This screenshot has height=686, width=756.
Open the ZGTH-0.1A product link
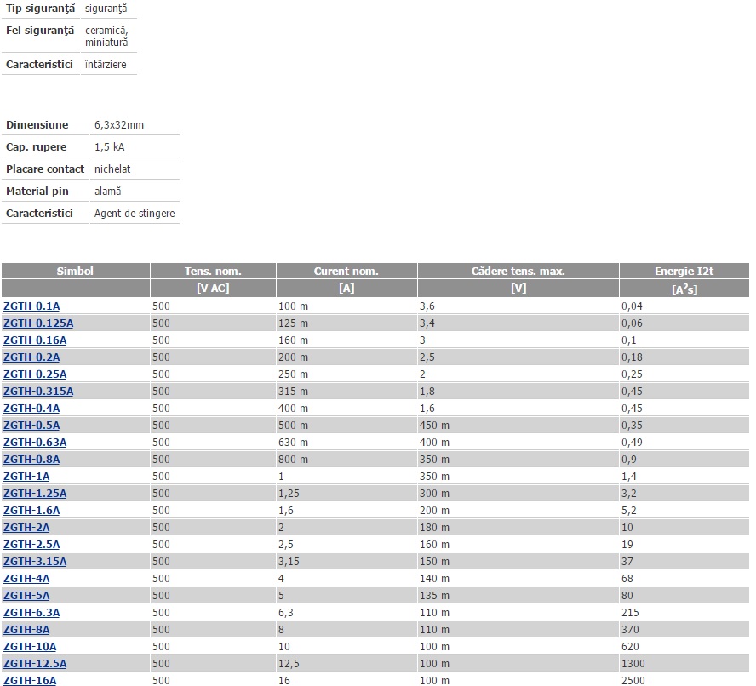point(31,306)
